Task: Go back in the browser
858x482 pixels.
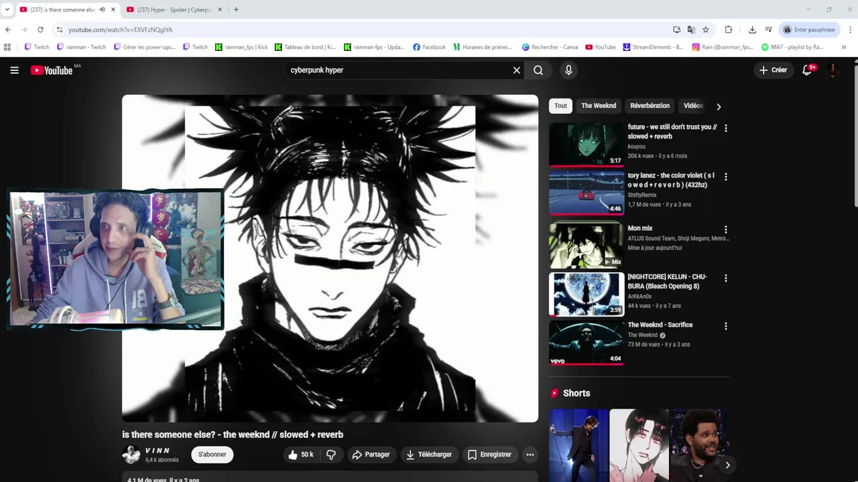Action: coord(8,29)
